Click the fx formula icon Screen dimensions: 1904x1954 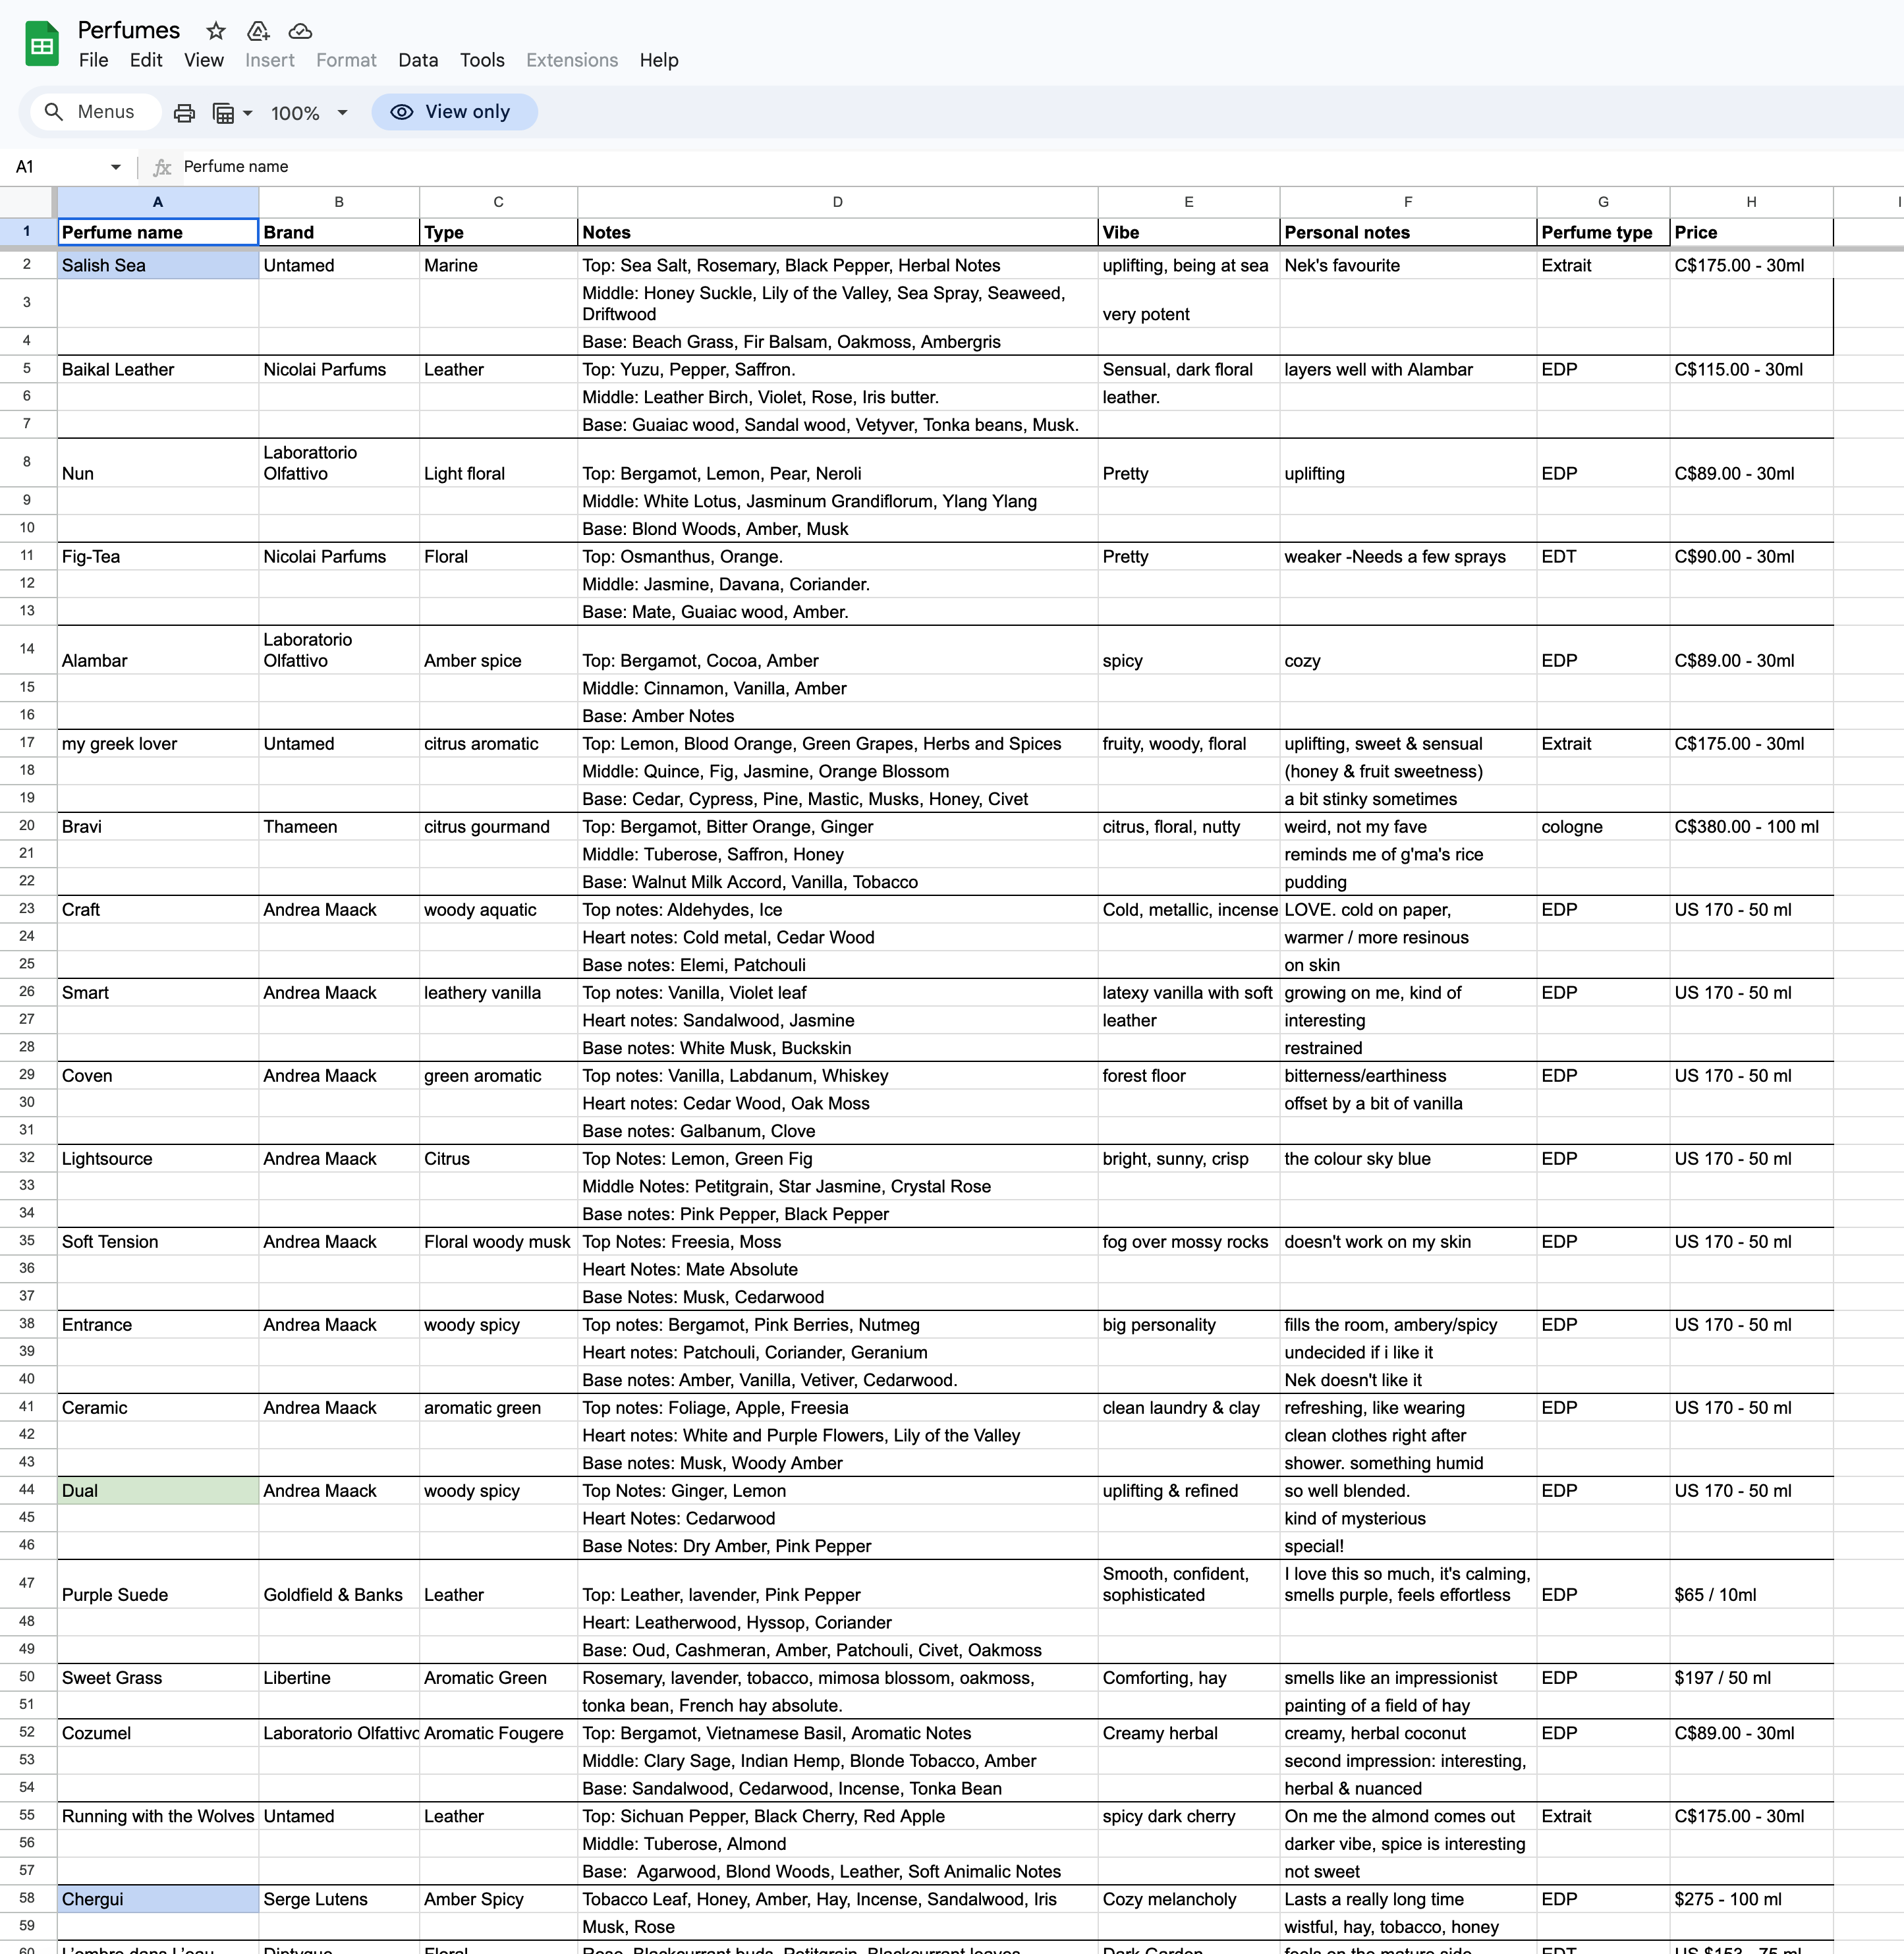[x=162, y=167]
